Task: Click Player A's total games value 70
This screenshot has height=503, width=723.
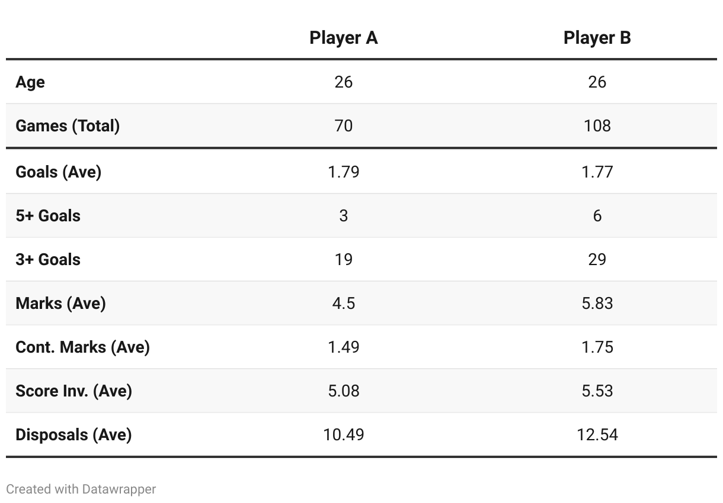Action: 343,125
